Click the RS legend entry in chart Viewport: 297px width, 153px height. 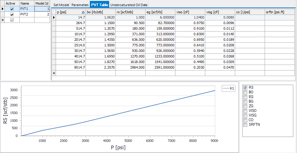(229, 88)
